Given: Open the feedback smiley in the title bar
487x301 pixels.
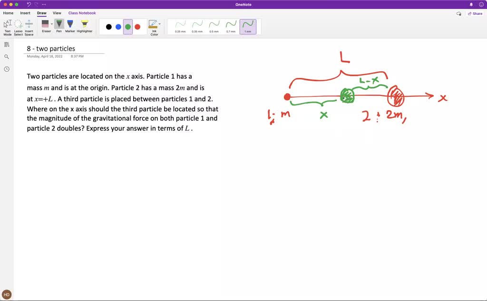Looking at the screenshot, I should coord(480,4).
